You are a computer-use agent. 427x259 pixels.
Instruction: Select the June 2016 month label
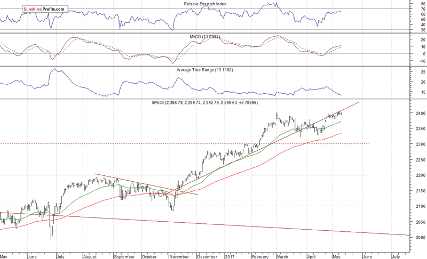32,256
